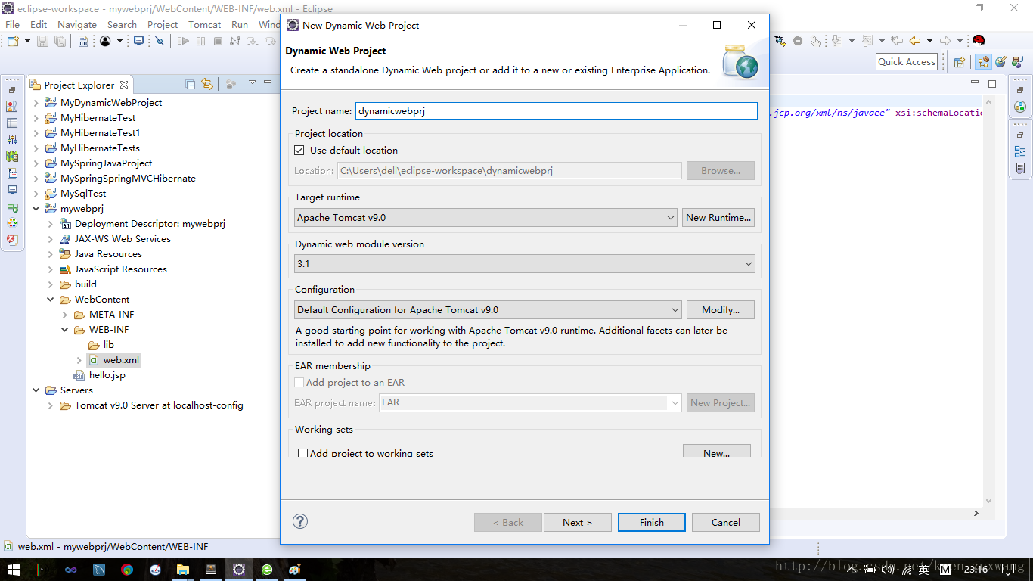Select MySqlTest project
Screen dimensions: 1033x581
pos(83,193)
